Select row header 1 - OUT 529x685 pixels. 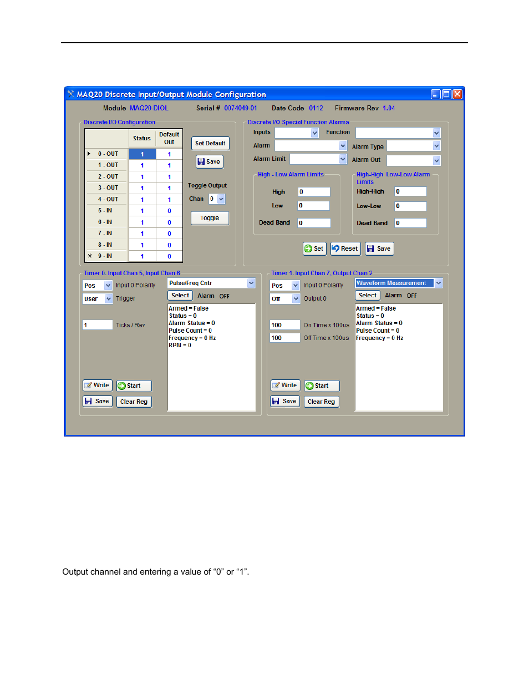107,165
